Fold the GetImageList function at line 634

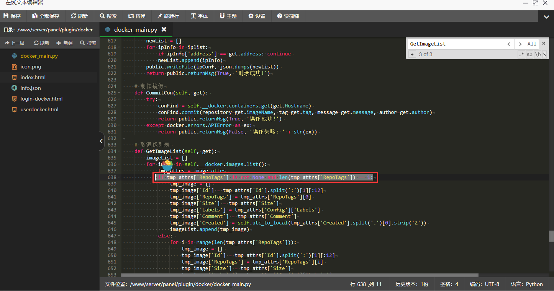[119, 151]
